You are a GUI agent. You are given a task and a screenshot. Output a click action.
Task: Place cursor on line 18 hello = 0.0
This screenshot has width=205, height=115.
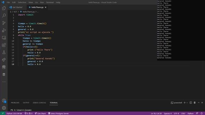(x=34, y=64)
